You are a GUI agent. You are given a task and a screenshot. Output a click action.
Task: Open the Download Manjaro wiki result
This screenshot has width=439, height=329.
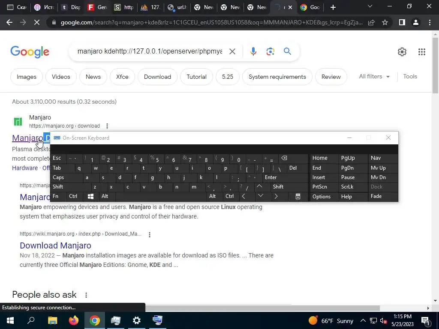[55, 245]
